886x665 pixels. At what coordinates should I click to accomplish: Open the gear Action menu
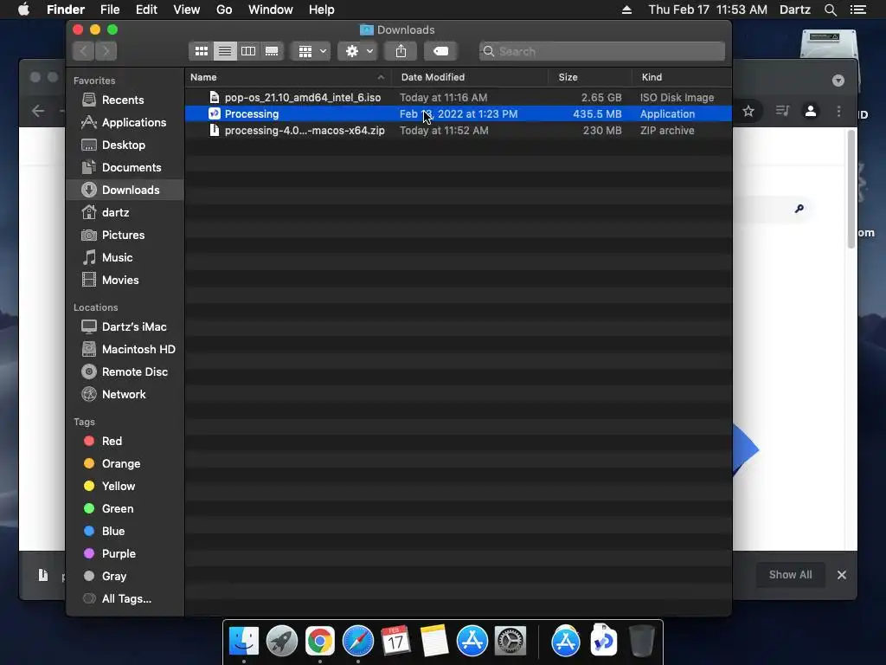pos(357,51)
